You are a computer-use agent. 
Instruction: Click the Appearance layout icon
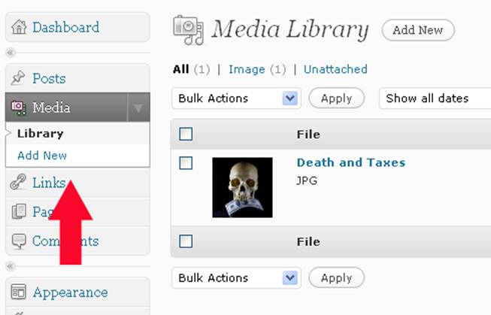19,292
